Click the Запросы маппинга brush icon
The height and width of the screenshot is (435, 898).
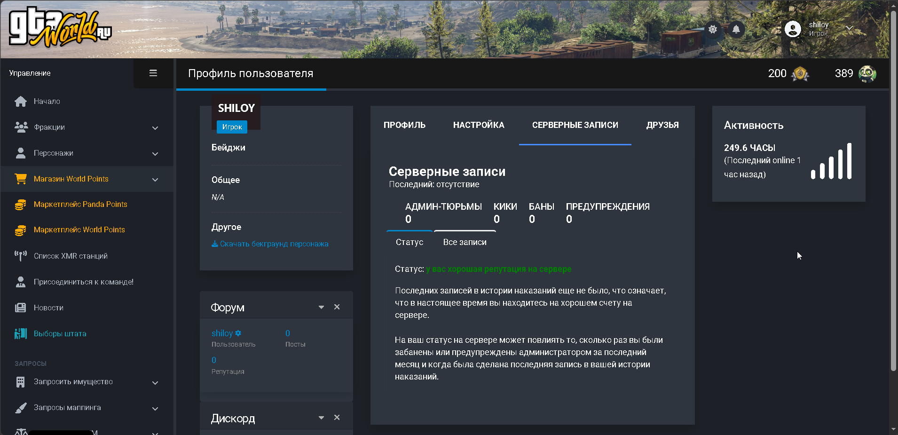(x=21, y=408)
